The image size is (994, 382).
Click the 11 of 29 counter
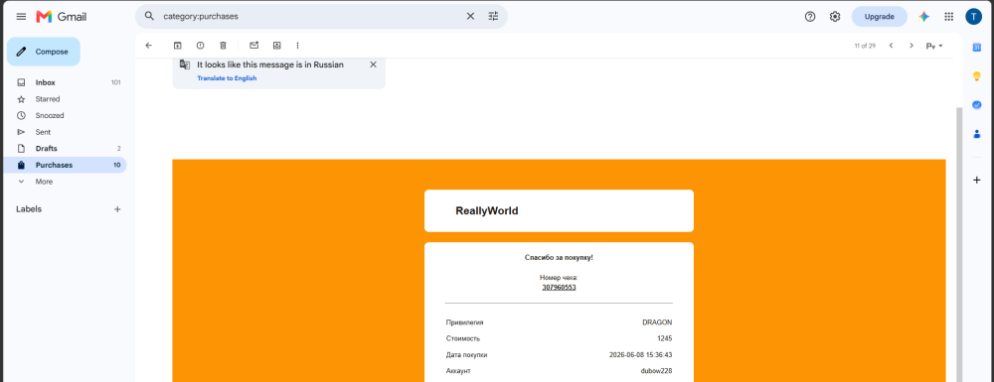[x=865, y=46]
